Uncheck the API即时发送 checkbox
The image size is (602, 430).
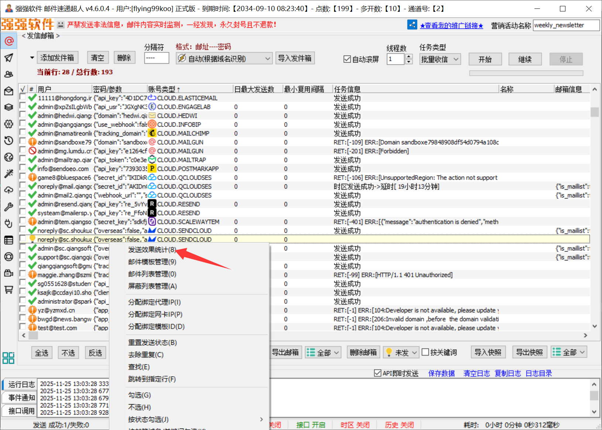[378, 373]
